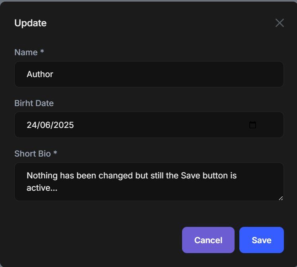Viewport: 297px width, 267px height.
Task: Open the calendar date picker icon
Action: point(252,125)
